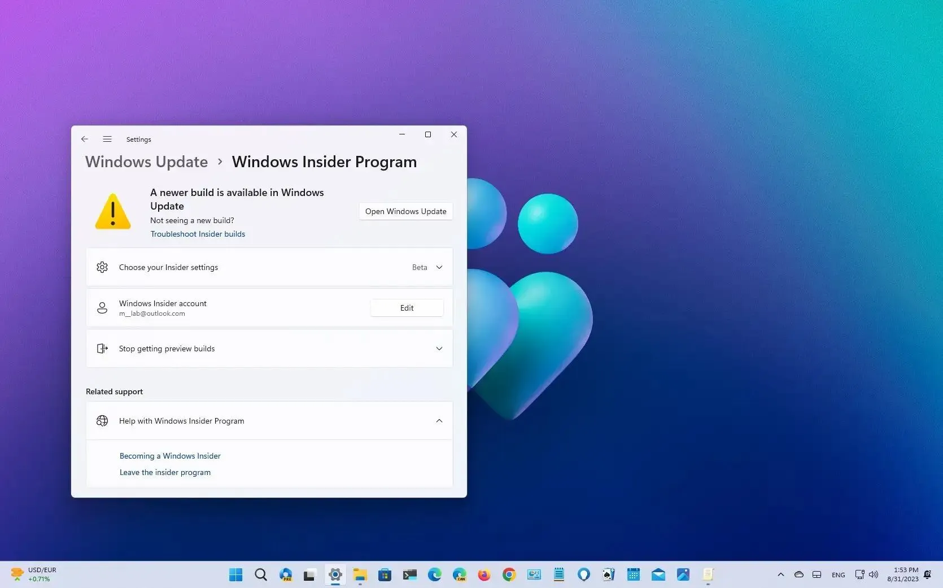Collapse the Help with Windows Insider Program section
Viewport: 943px width, 588px height.
tap(439, 421)
